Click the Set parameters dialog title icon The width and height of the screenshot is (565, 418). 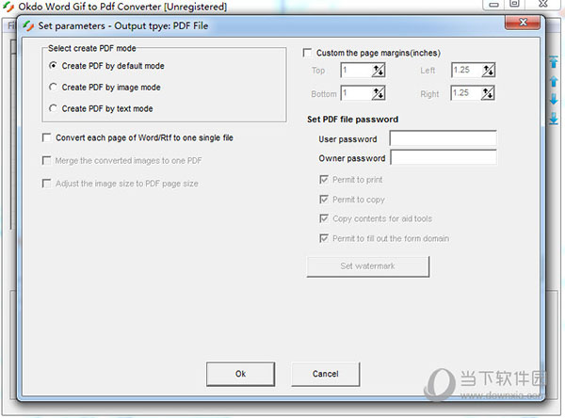pyautogui.click(x=28, y=26)
